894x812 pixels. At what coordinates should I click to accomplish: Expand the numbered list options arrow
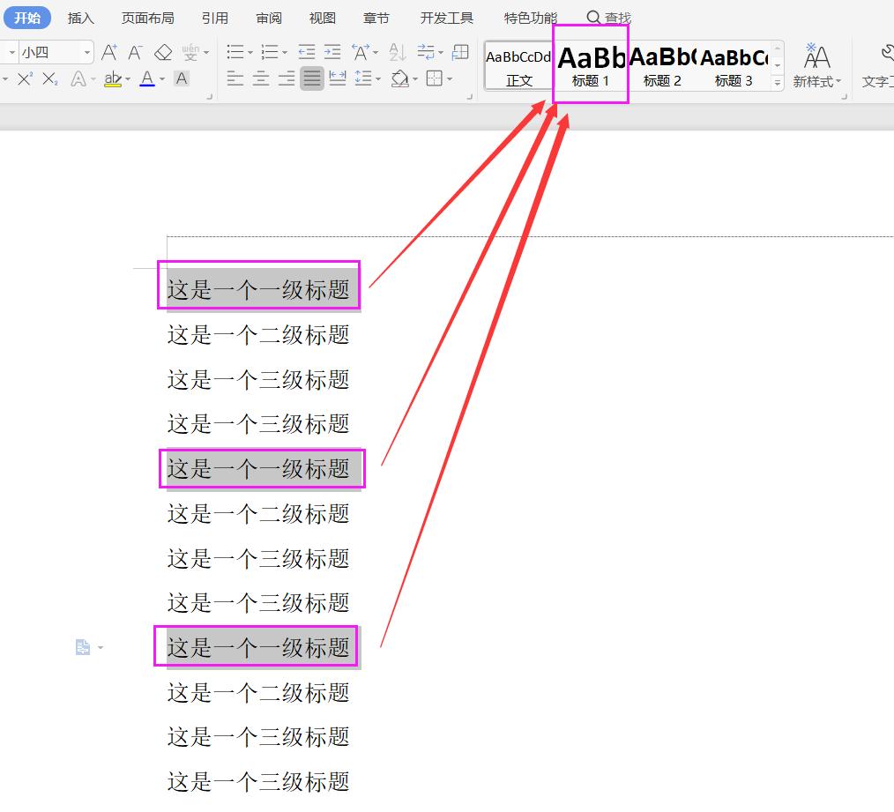[x=285, y=51]
